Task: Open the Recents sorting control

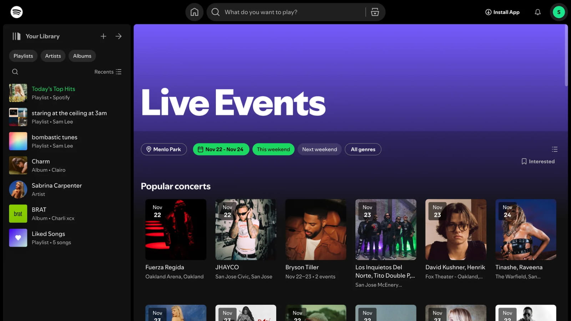Action: pos(108,72)
